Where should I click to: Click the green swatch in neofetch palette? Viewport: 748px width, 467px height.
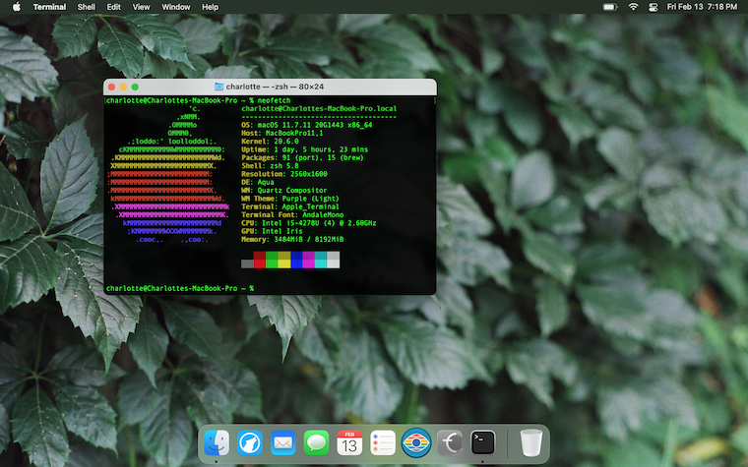272,260
